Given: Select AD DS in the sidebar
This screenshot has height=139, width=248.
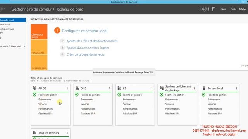Looking at the screenshot, I should (x=13, y=33).
